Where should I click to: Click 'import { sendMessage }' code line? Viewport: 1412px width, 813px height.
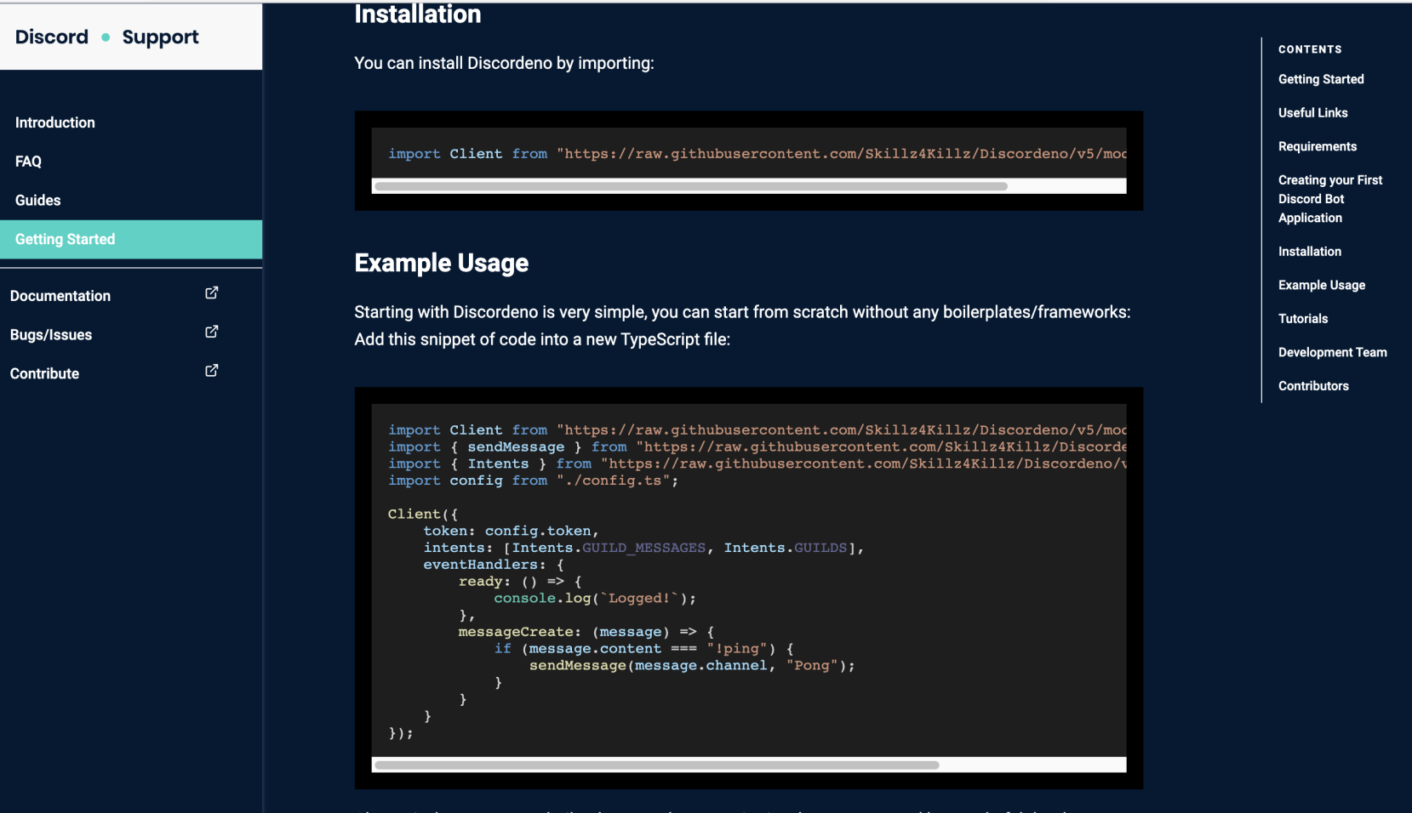(757, 447)
